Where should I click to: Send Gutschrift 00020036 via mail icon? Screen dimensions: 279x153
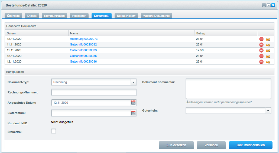(268, 62)
